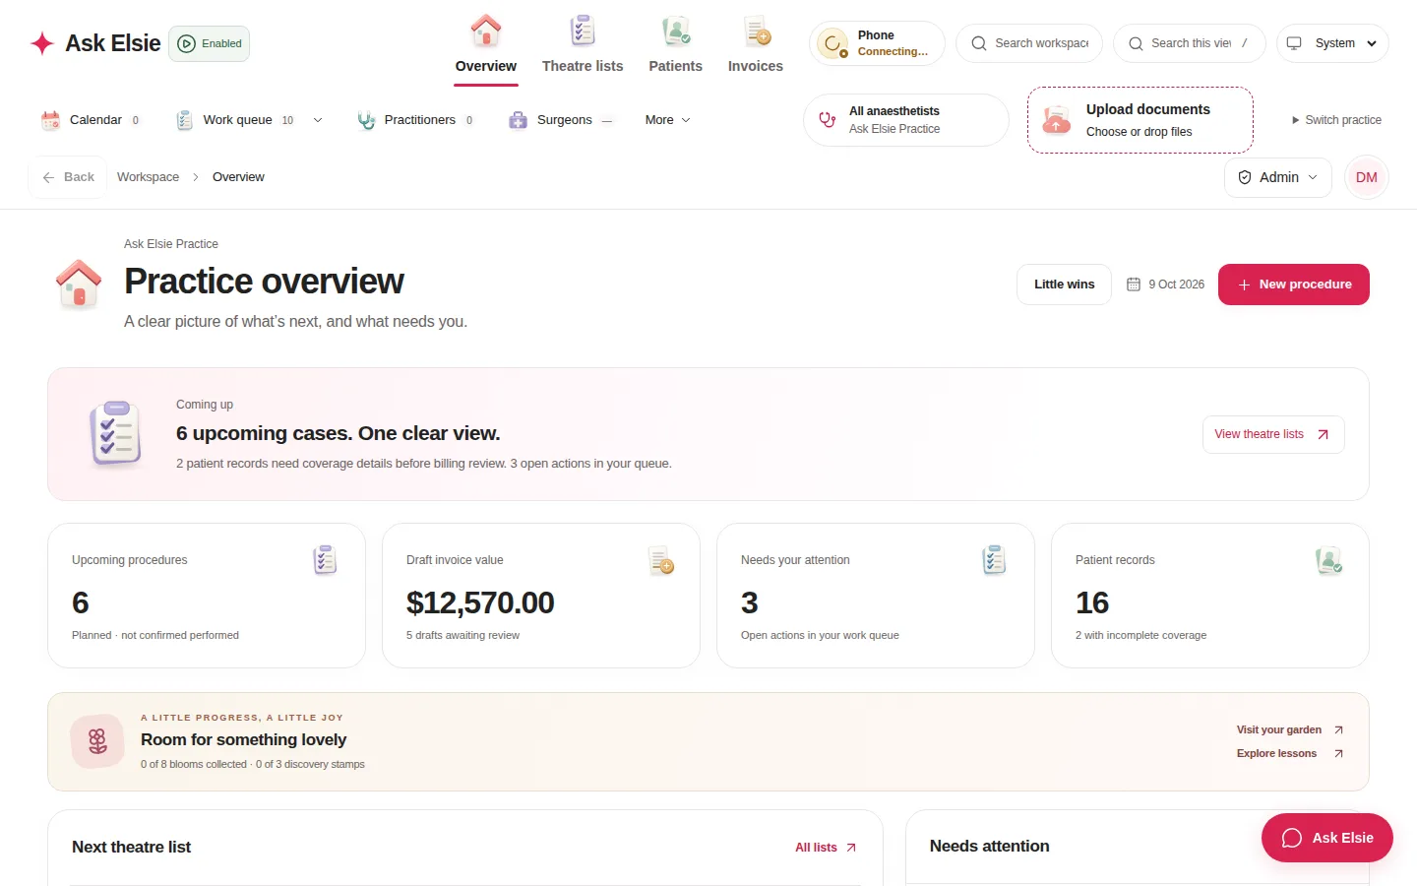Click '2 with incomplete coverage' text
The width and height of the screenshot is (1417, 886).
(x=1140, y=635)
